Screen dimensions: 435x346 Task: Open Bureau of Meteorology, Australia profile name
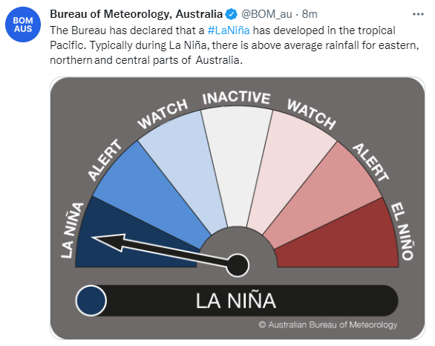136,14
